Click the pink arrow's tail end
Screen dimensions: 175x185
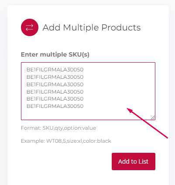[167, 137]
